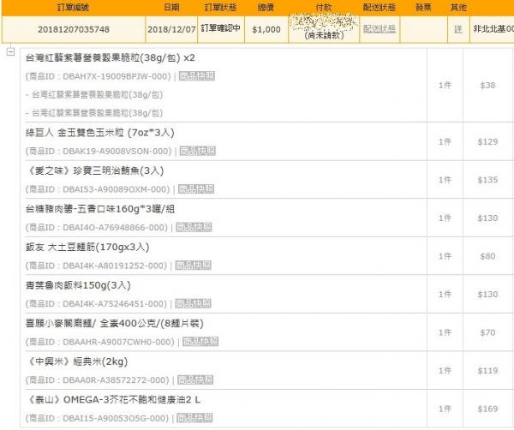Screen dimensions: 514x430
Task: Collapse the order detail expander box
Action: pyautogui.click(x=11, y=51)
